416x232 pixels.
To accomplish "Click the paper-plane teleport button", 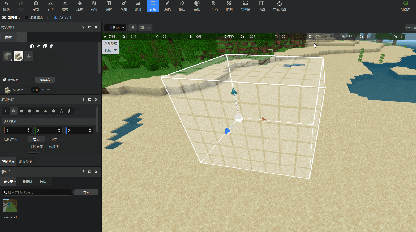I will coord(132,28).
